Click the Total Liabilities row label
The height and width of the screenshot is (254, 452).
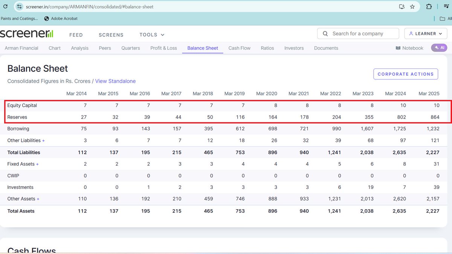click(x=24, y=152)
